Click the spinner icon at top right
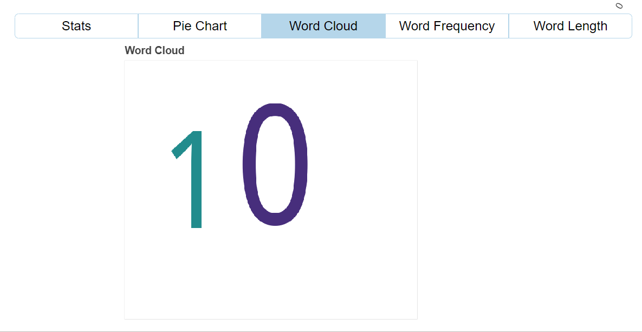Image resolution: width=642 pixels, height=332 pixels. (x=619, y=6)
